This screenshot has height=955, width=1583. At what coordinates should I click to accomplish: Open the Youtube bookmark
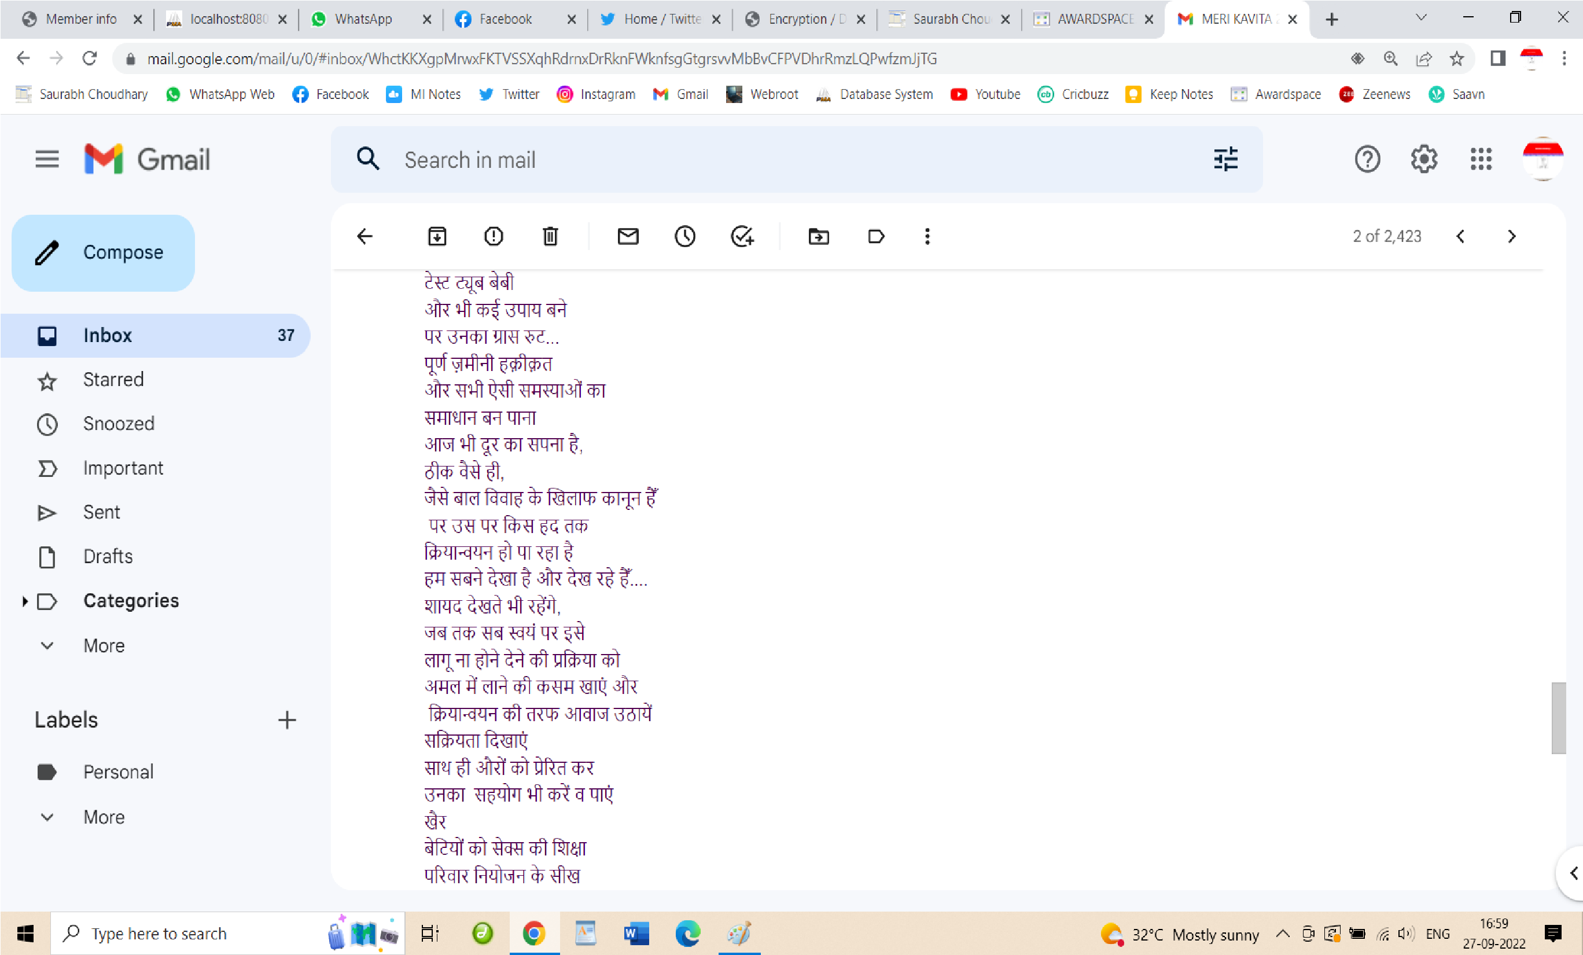click(985, 94)
